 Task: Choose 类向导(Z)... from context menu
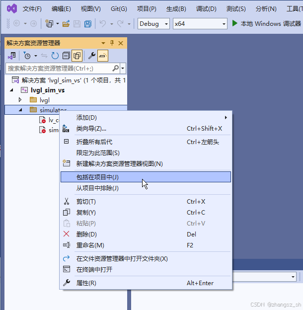click(146, 129)
